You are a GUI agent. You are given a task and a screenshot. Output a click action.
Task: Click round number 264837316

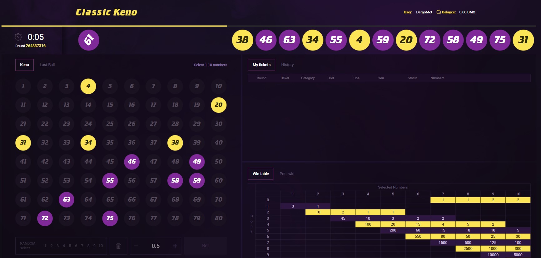36,46
